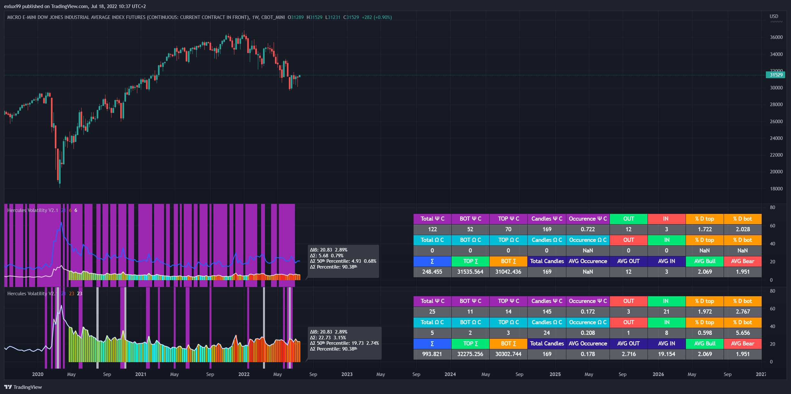791x394 pixels.
Task: Click the first Hercules Volatility V2.1 indicator title
Action: coord(33,210)
